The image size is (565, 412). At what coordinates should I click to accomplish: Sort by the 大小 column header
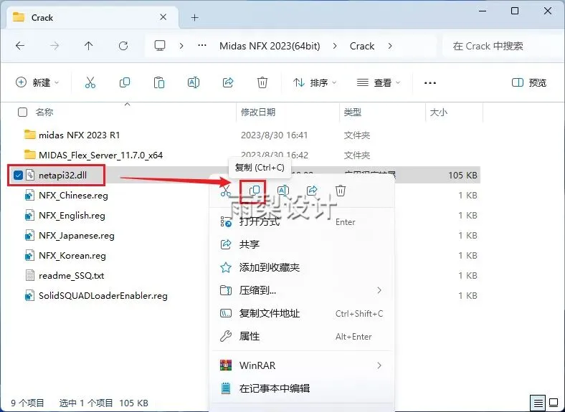pos(439,112)
